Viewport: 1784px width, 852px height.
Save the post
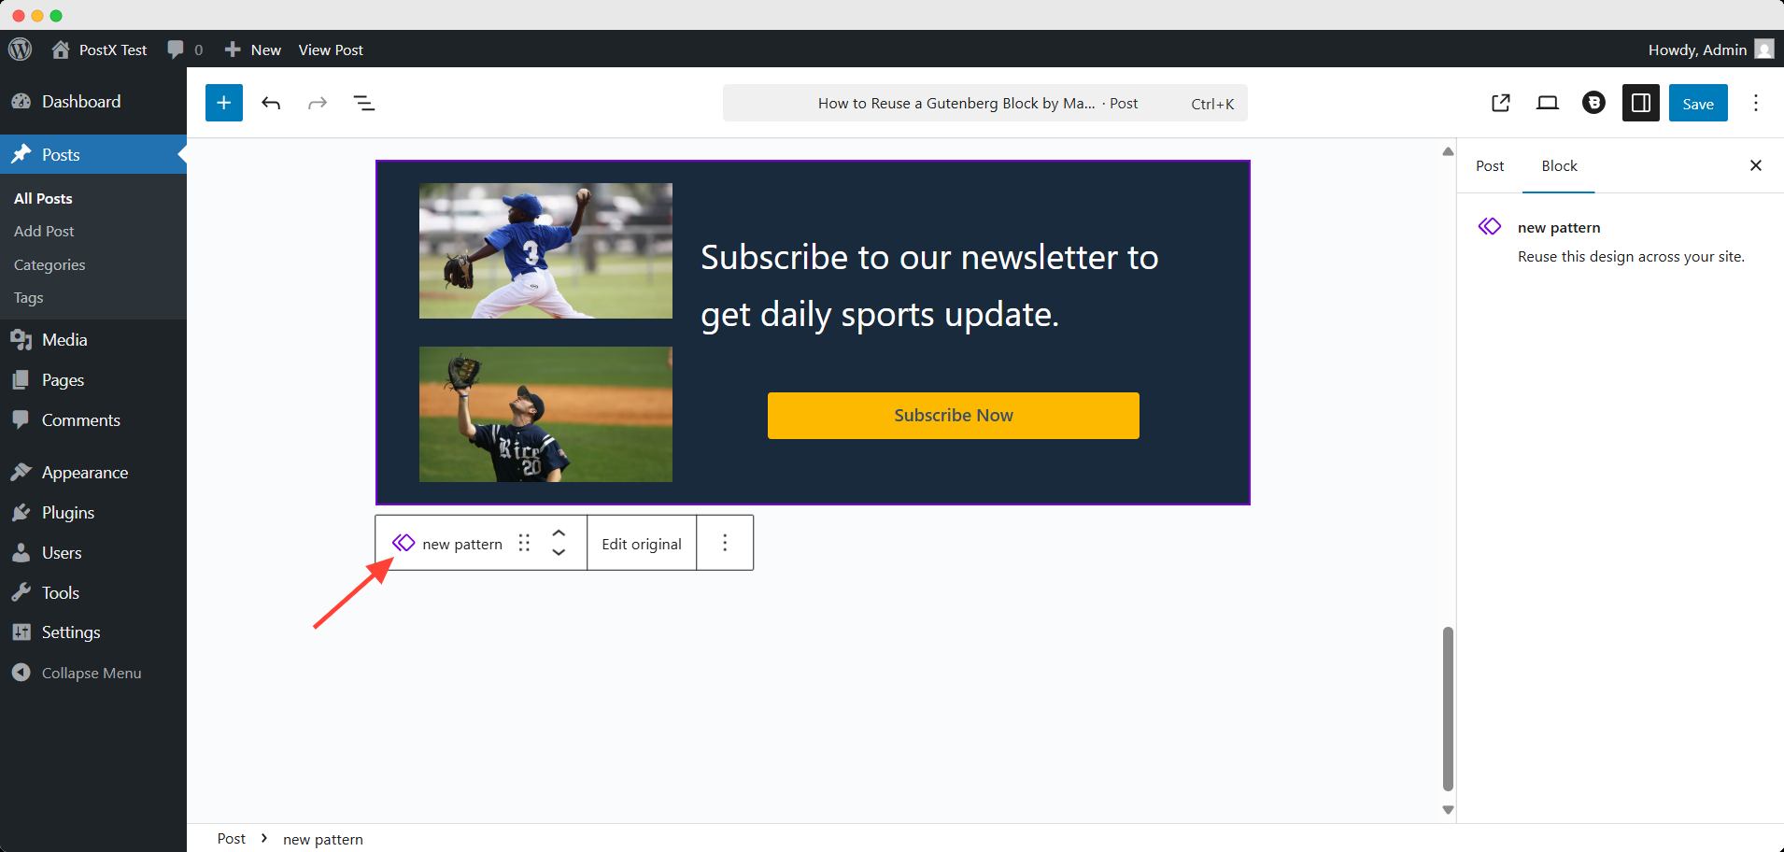click(x=1698, y=104)
